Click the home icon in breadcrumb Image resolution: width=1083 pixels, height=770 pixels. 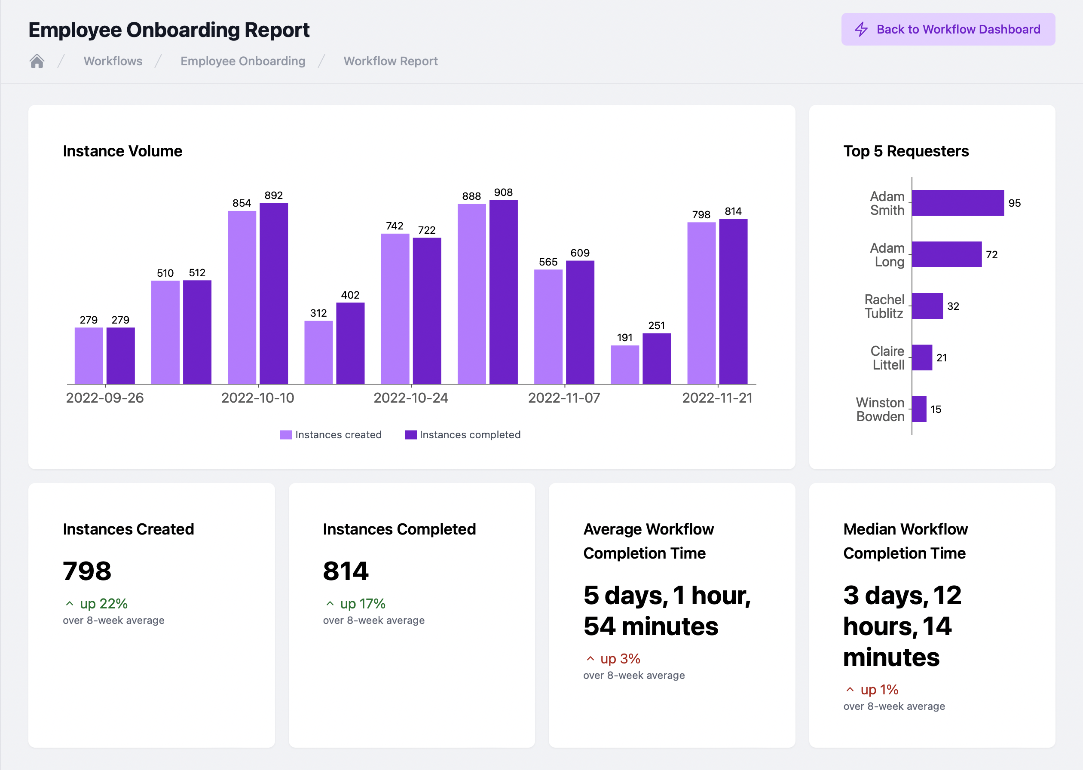[37, 61]
